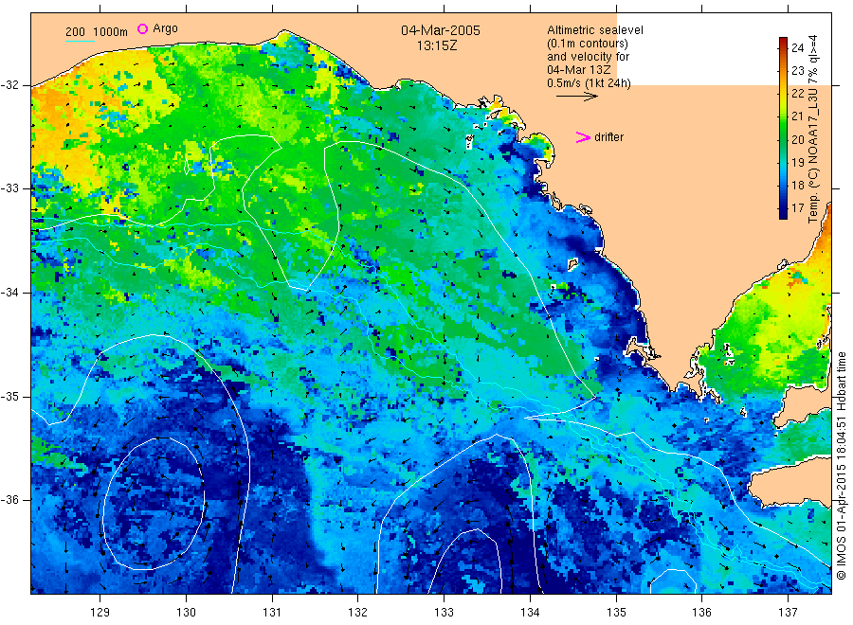Viewport: 853px width, 625px height.
Task: Click the 'Argo' legend text
Action: pos(165,28)
